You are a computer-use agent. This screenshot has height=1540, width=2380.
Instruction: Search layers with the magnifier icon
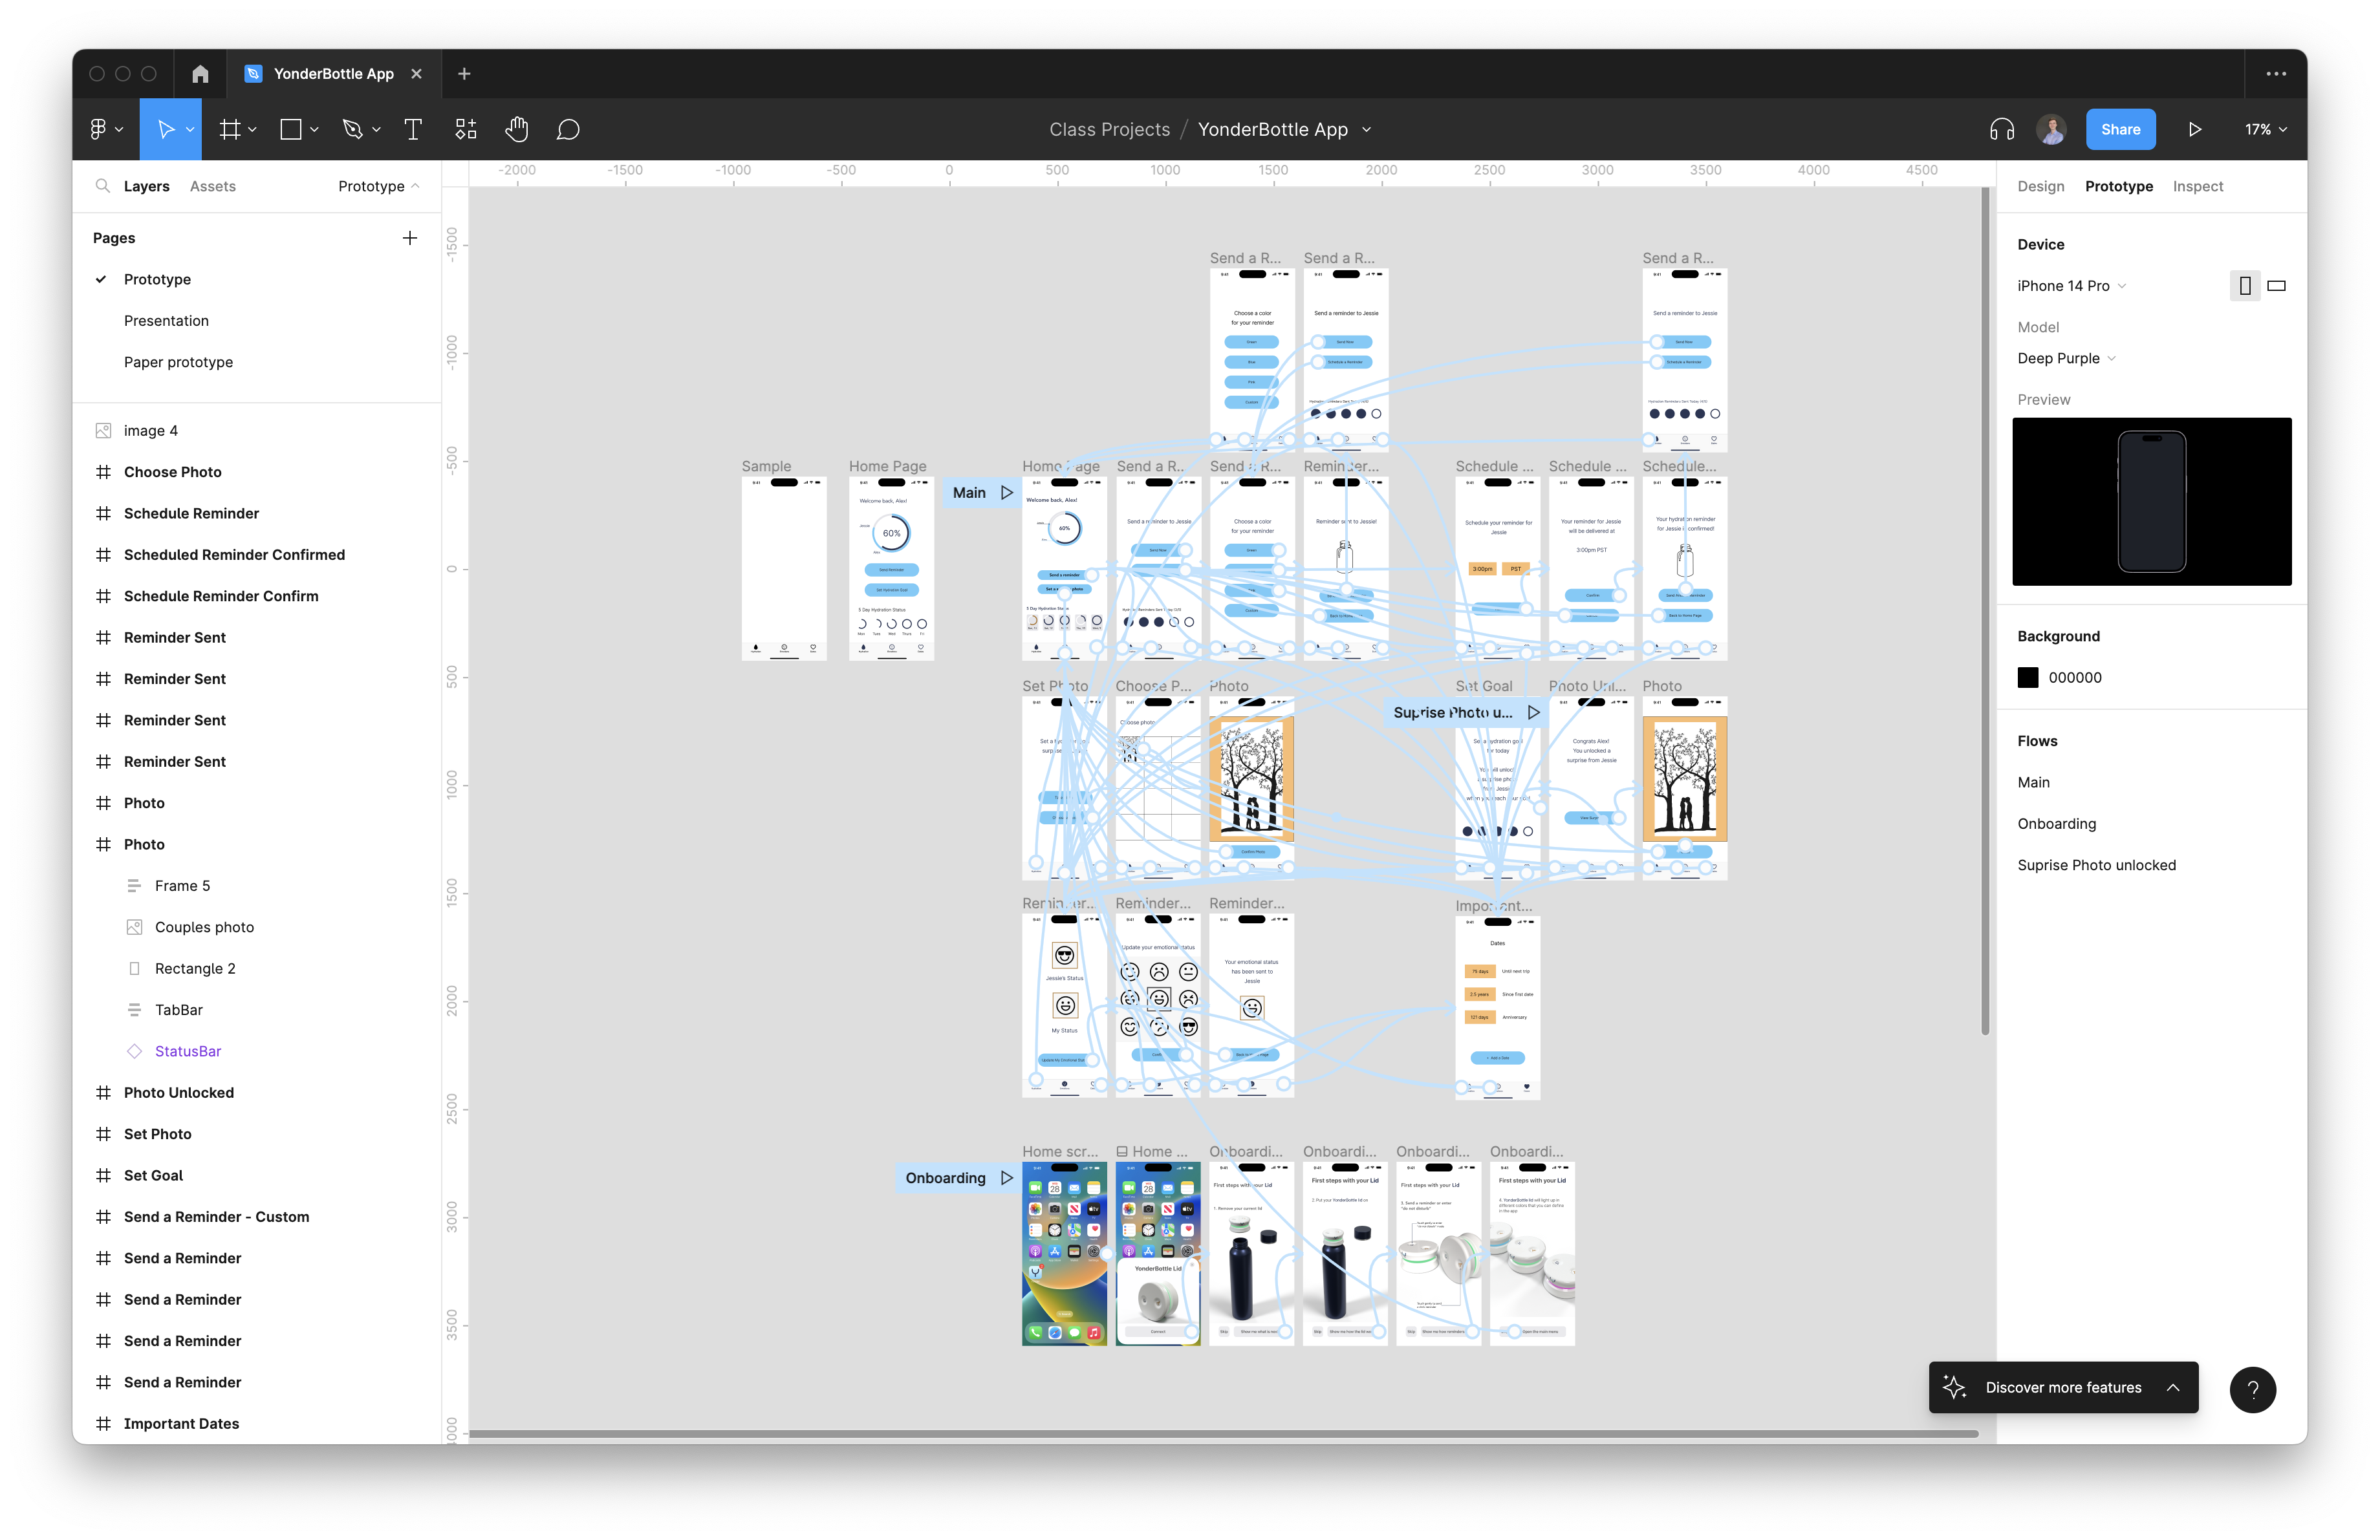(102, 186)
